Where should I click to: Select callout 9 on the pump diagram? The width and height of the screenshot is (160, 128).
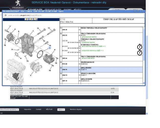pyautogui.click(x=55, y=50)
